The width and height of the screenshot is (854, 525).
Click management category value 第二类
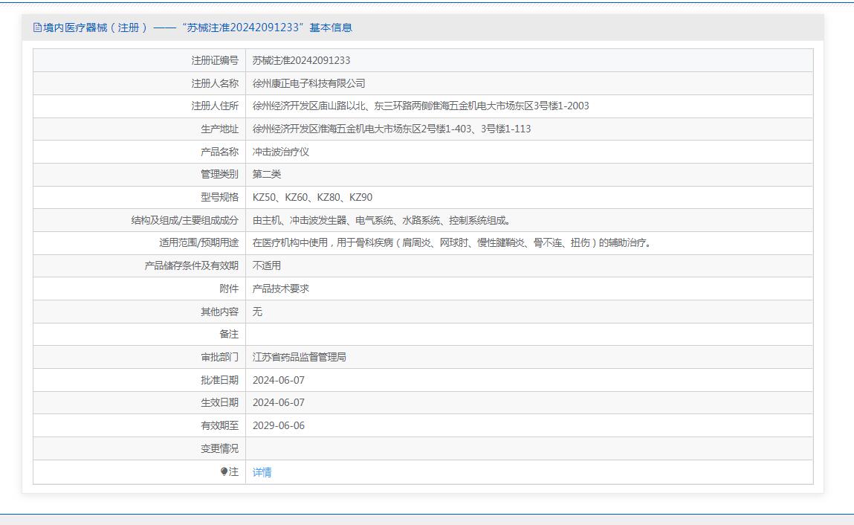(267, 174)
